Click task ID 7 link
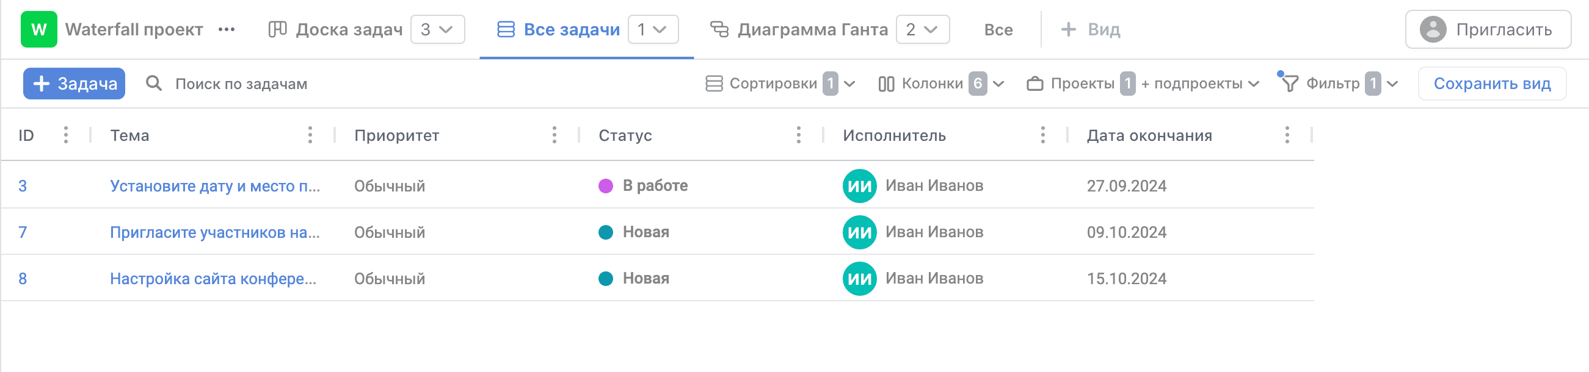 [23, 232]
